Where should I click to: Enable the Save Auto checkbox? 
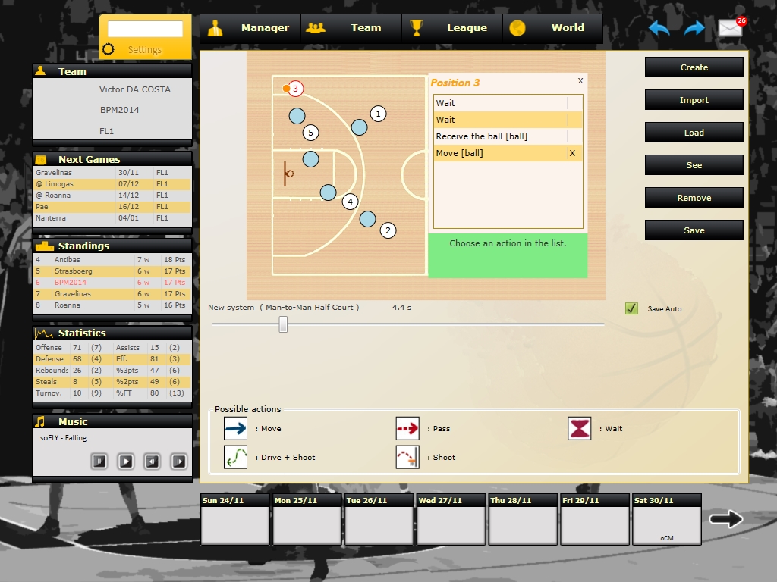click(631, 309)
